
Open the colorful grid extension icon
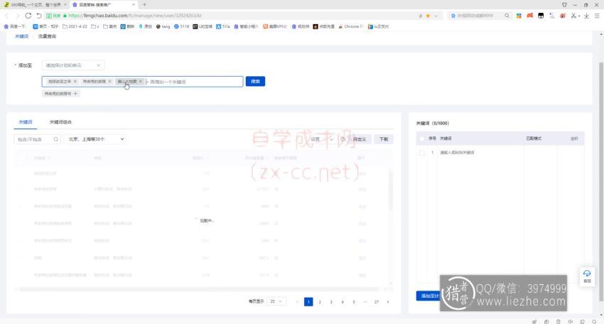[x=519, y=16]
